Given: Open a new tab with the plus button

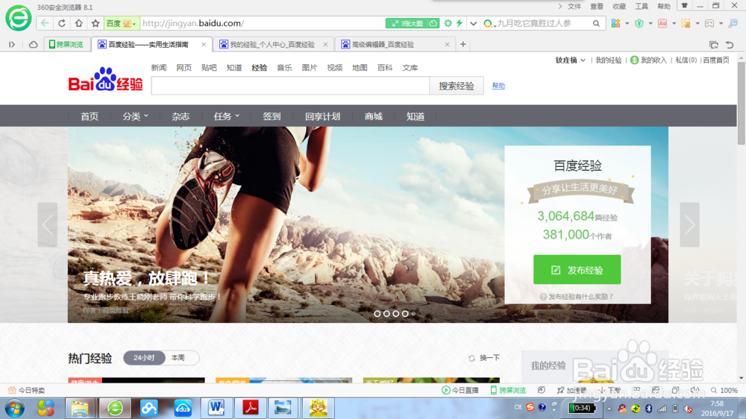Looking at the screenshot, I should (463, 44).
